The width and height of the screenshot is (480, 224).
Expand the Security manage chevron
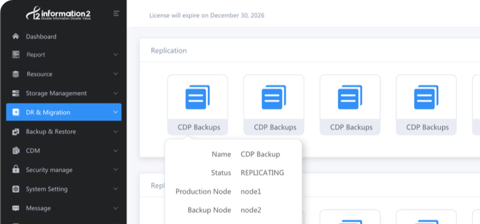(115, 169)
